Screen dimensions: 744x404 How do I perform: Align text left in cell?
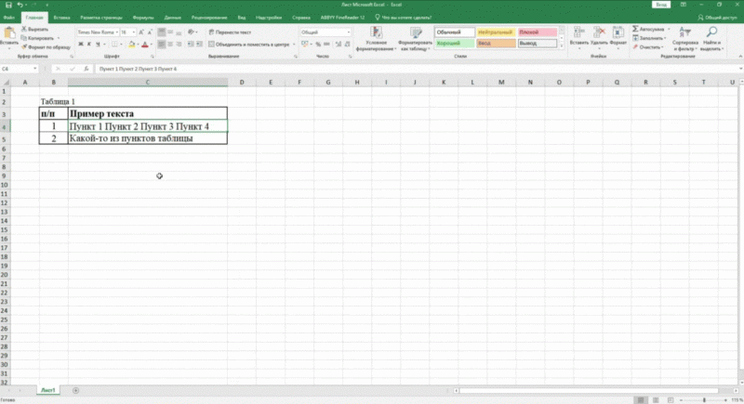[161, 44]
